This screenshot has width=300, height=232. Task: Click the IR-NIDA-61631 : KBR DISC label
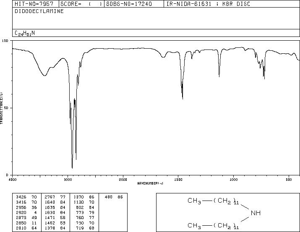[208, 4]
